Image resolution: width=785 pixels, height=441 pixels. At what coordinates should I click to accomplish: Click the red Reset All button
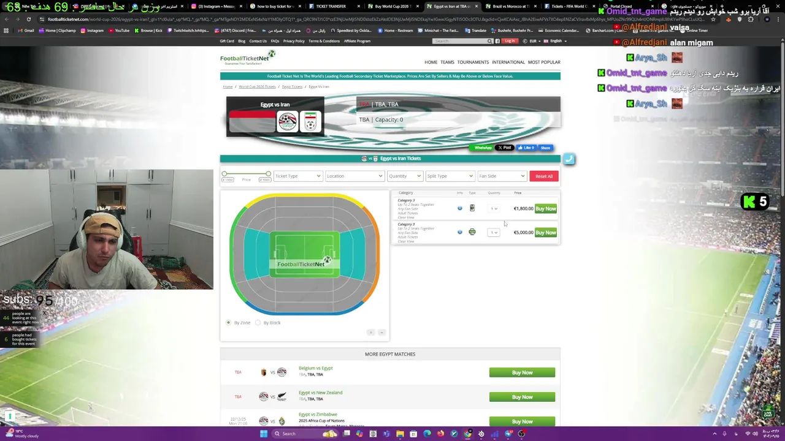tap(543, 176)
